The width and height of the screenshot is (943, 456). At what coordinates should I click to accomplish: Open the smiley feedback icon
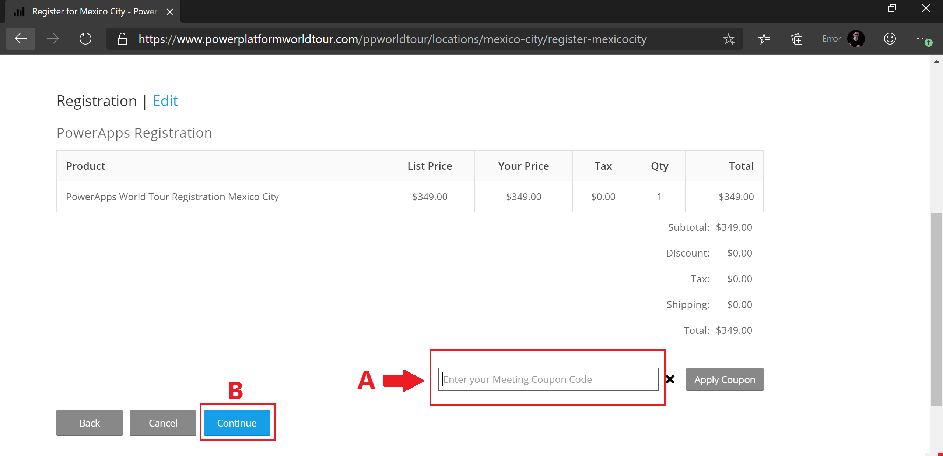[x=890, y=39]
